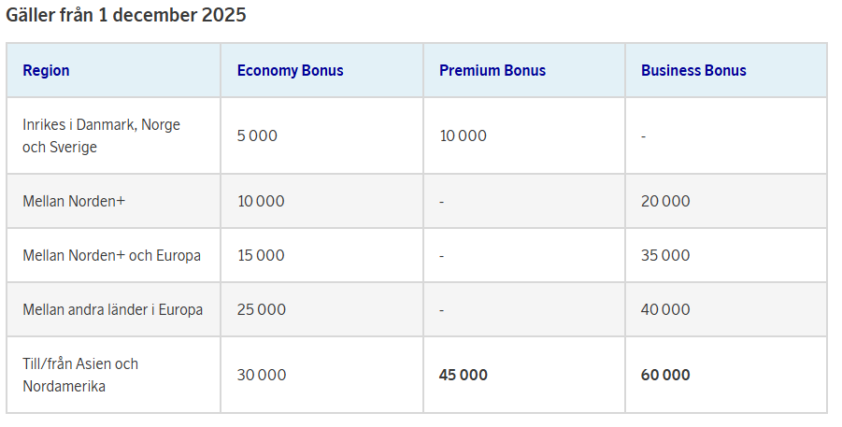
Task: Click the 40 000 Business Bonus value
Action: [665, 309]
